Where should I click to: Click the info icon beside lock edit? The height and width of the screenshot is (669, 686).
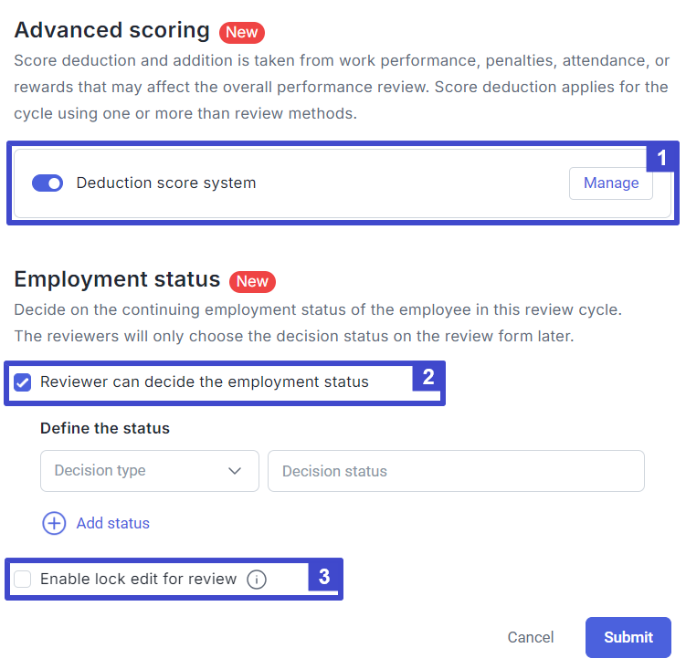coord(257,580)
